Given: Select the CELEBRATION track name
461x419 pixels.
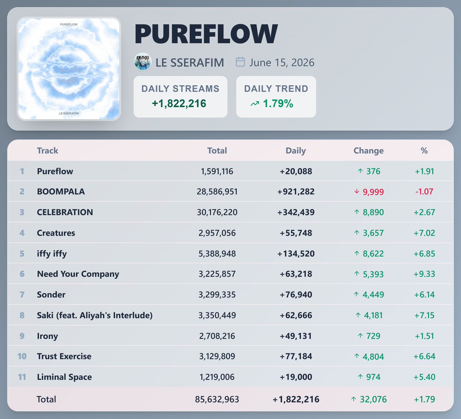Looking at the screenshot, I should click(65, 212).
